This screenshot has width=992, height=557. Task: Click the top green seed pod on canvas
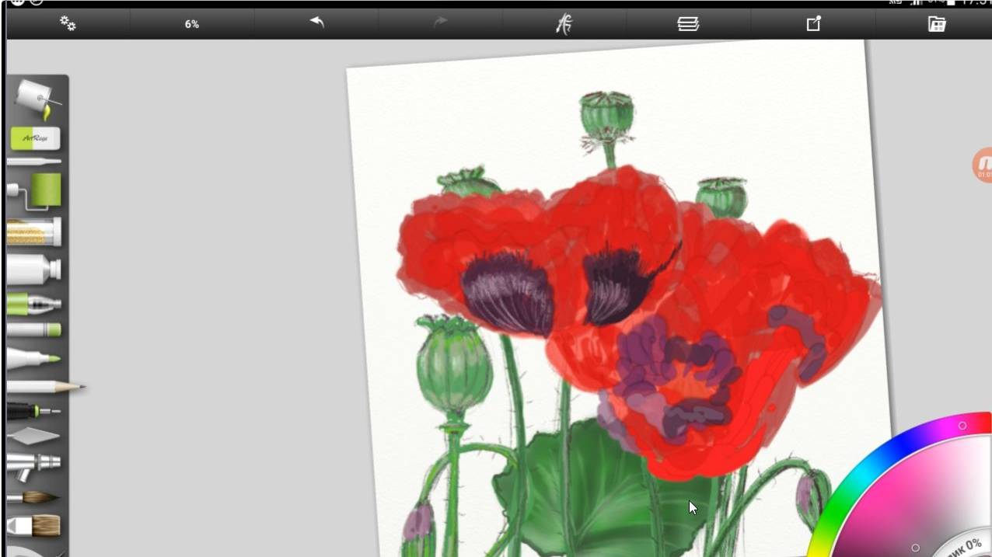(x=606, y=115)
